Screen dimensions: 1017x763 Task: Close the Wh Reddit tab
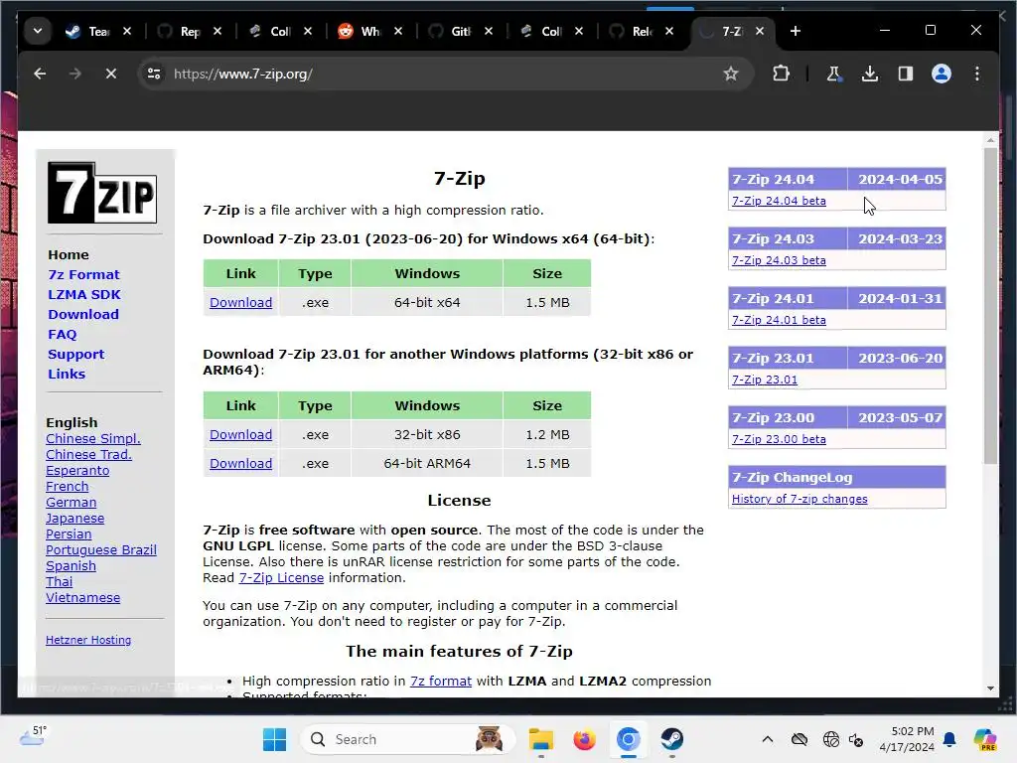click(x=398, y=31)
